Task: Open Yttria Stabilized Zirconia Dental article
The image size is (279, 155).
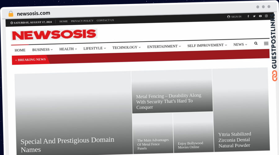Action: [x=235, y=140]
